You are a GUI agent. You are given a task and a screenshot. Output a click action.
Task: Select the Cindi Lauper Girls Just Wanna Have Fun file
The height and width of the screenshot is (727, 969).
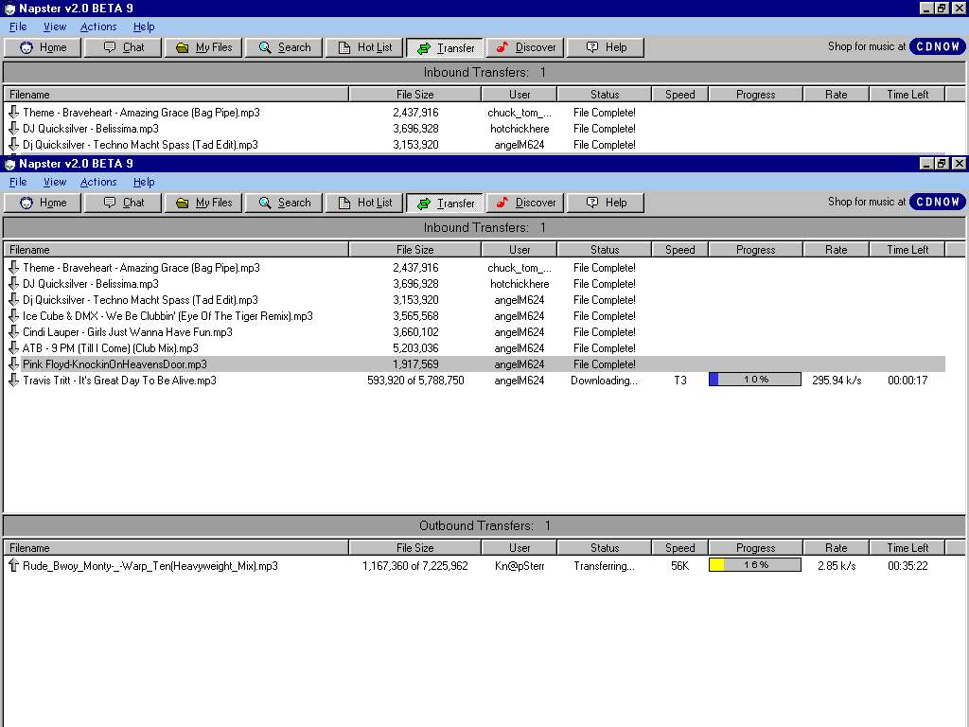pyautogui.click(x=127, y=332)
